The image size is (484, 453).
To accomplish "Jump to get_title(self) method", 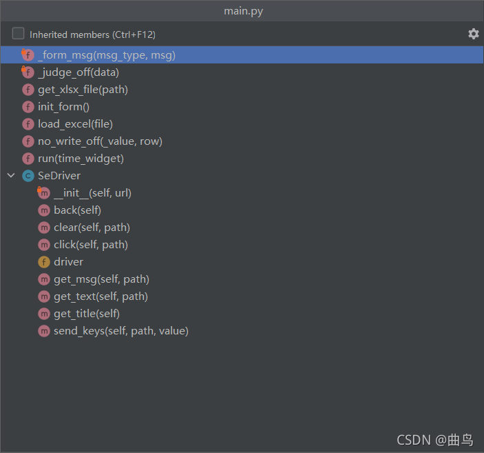I will (x=87, y=314).
